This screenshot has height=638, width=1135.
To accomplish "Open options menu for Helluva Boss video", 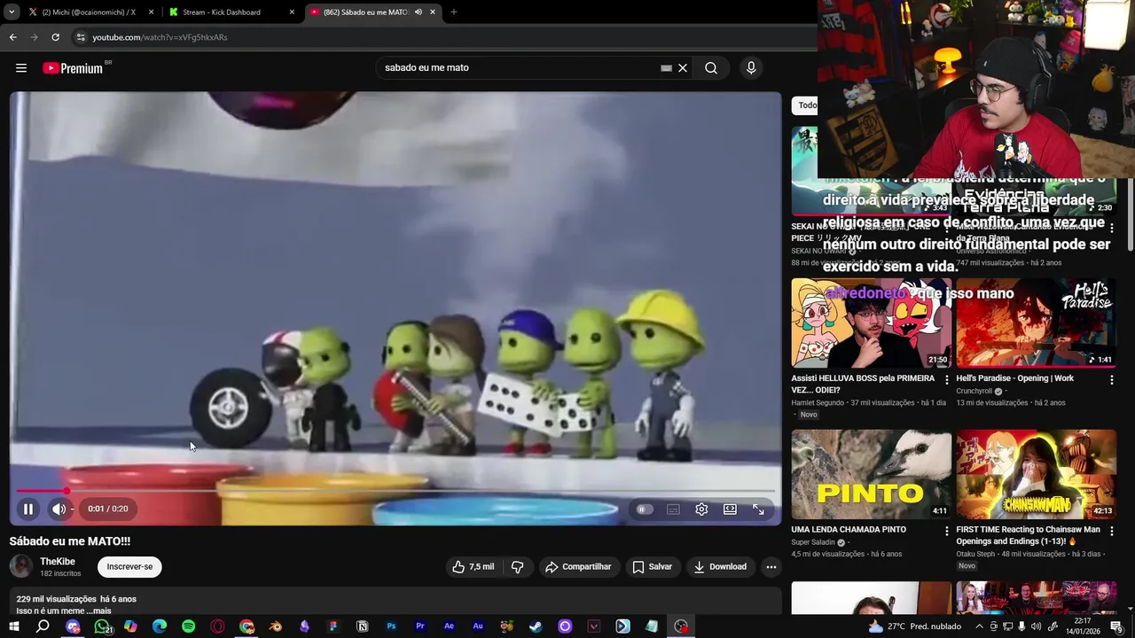I will point(947,380).
